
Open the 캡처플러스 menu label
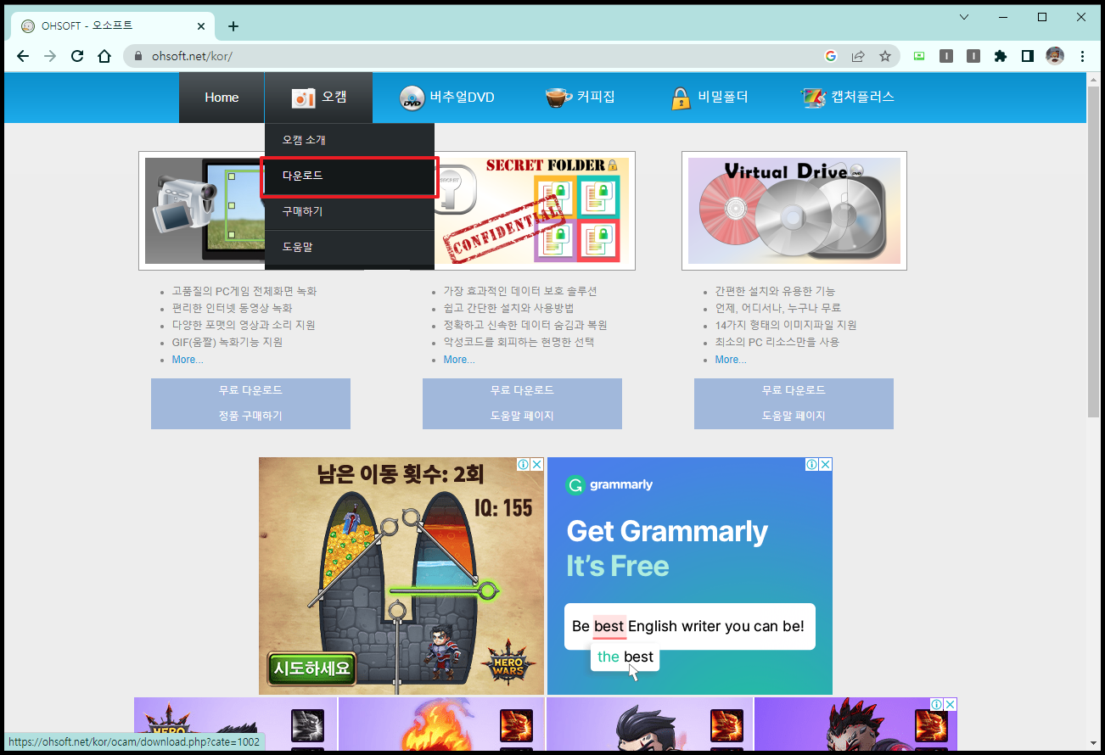pos(863,97)
